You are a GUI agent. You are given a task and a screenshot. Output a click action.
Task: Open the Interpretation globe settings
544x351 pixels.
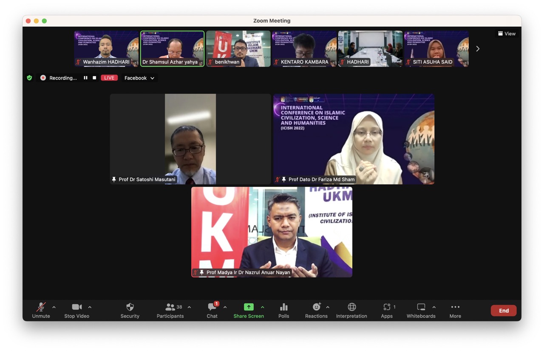coord(351,310)
